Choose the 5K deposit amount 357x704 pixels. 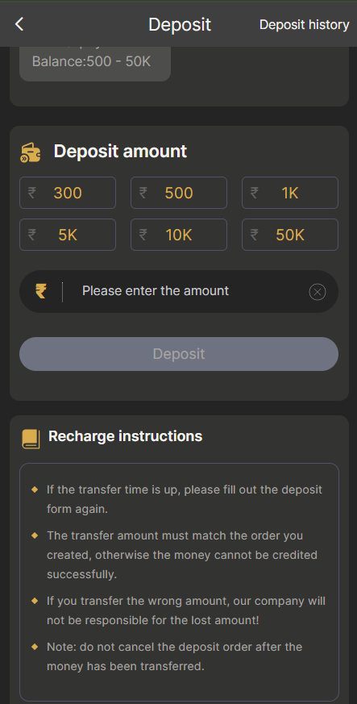68,235
